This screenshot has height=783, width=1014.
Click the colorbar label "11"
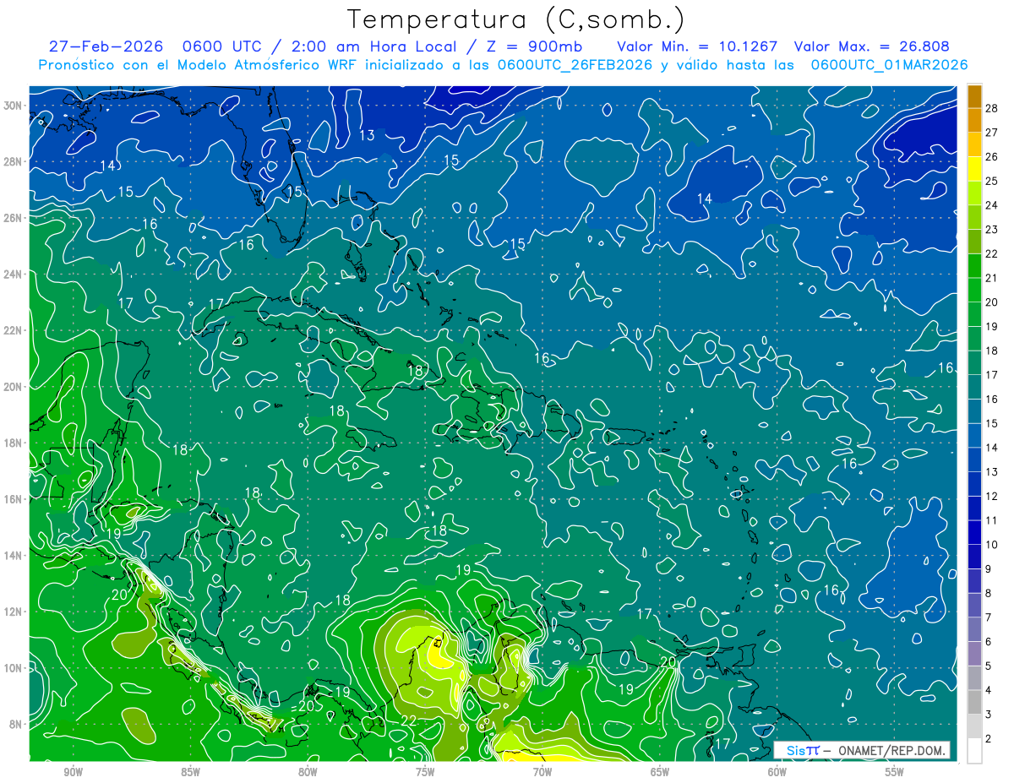pyautogui.click(x=992, y=520)
